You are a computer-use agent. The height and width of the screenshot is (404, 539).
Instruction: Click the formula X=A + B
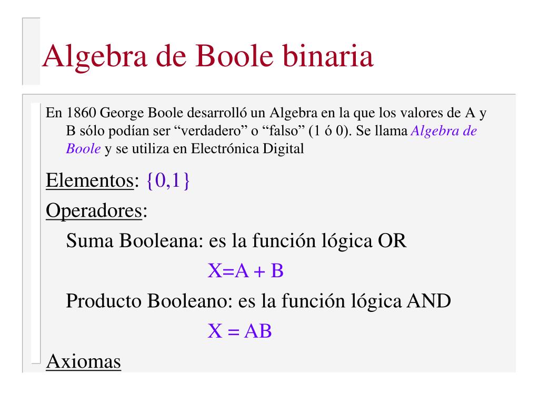[x=245, y=271]
